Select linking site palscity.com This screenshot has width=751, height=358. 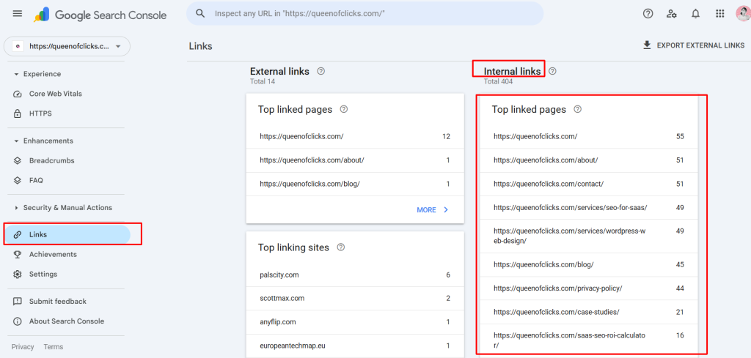coord(355,275)
